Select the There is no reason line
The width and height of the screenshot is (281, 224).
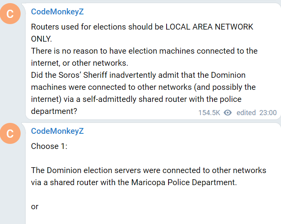[144, 51]
